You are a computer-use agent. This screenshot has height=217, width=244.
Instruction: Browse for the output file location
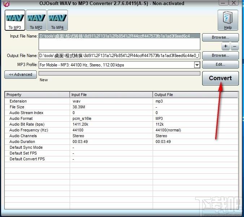point(220,55)
